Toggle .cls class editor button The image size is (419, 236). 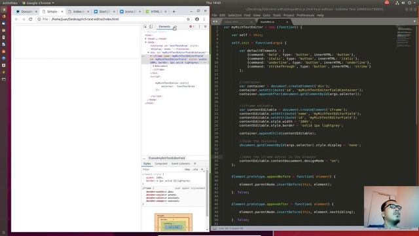(196, 169)
